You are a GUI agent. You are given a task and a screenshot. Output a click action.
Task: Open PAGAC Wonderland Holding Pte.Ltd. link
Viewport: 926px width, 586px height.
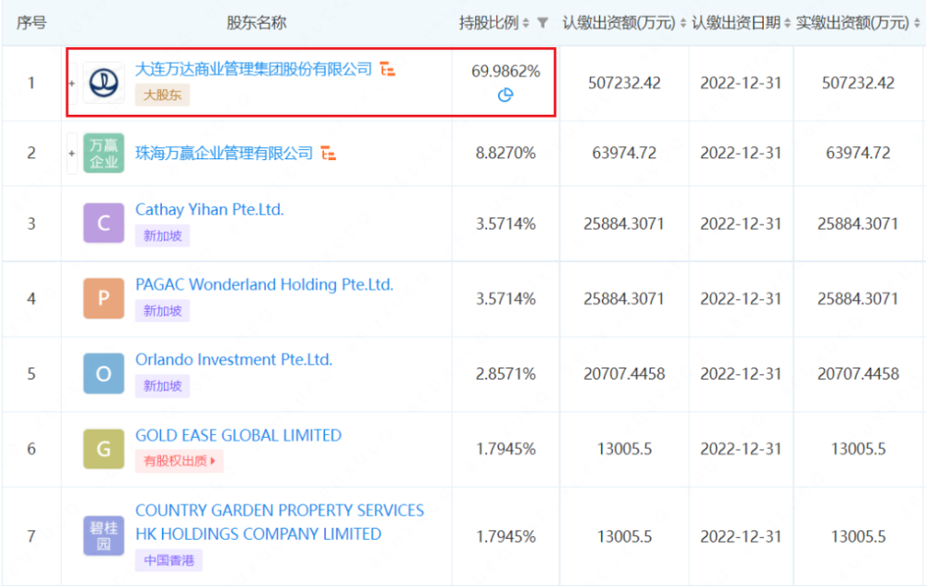coord(264,284)
